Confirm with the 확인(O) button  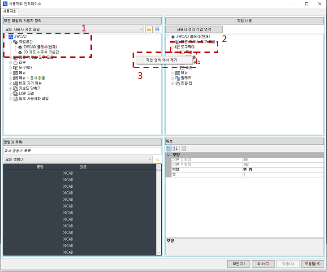tap(239, 264)
